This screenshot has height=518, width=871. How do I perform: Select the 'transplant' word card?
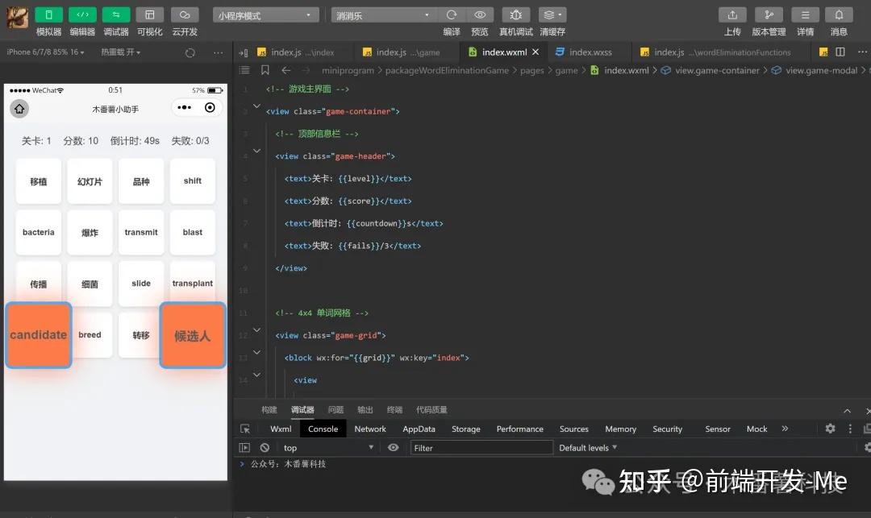point(192,284)
